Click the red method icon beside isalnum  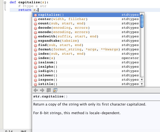(35, 63)
